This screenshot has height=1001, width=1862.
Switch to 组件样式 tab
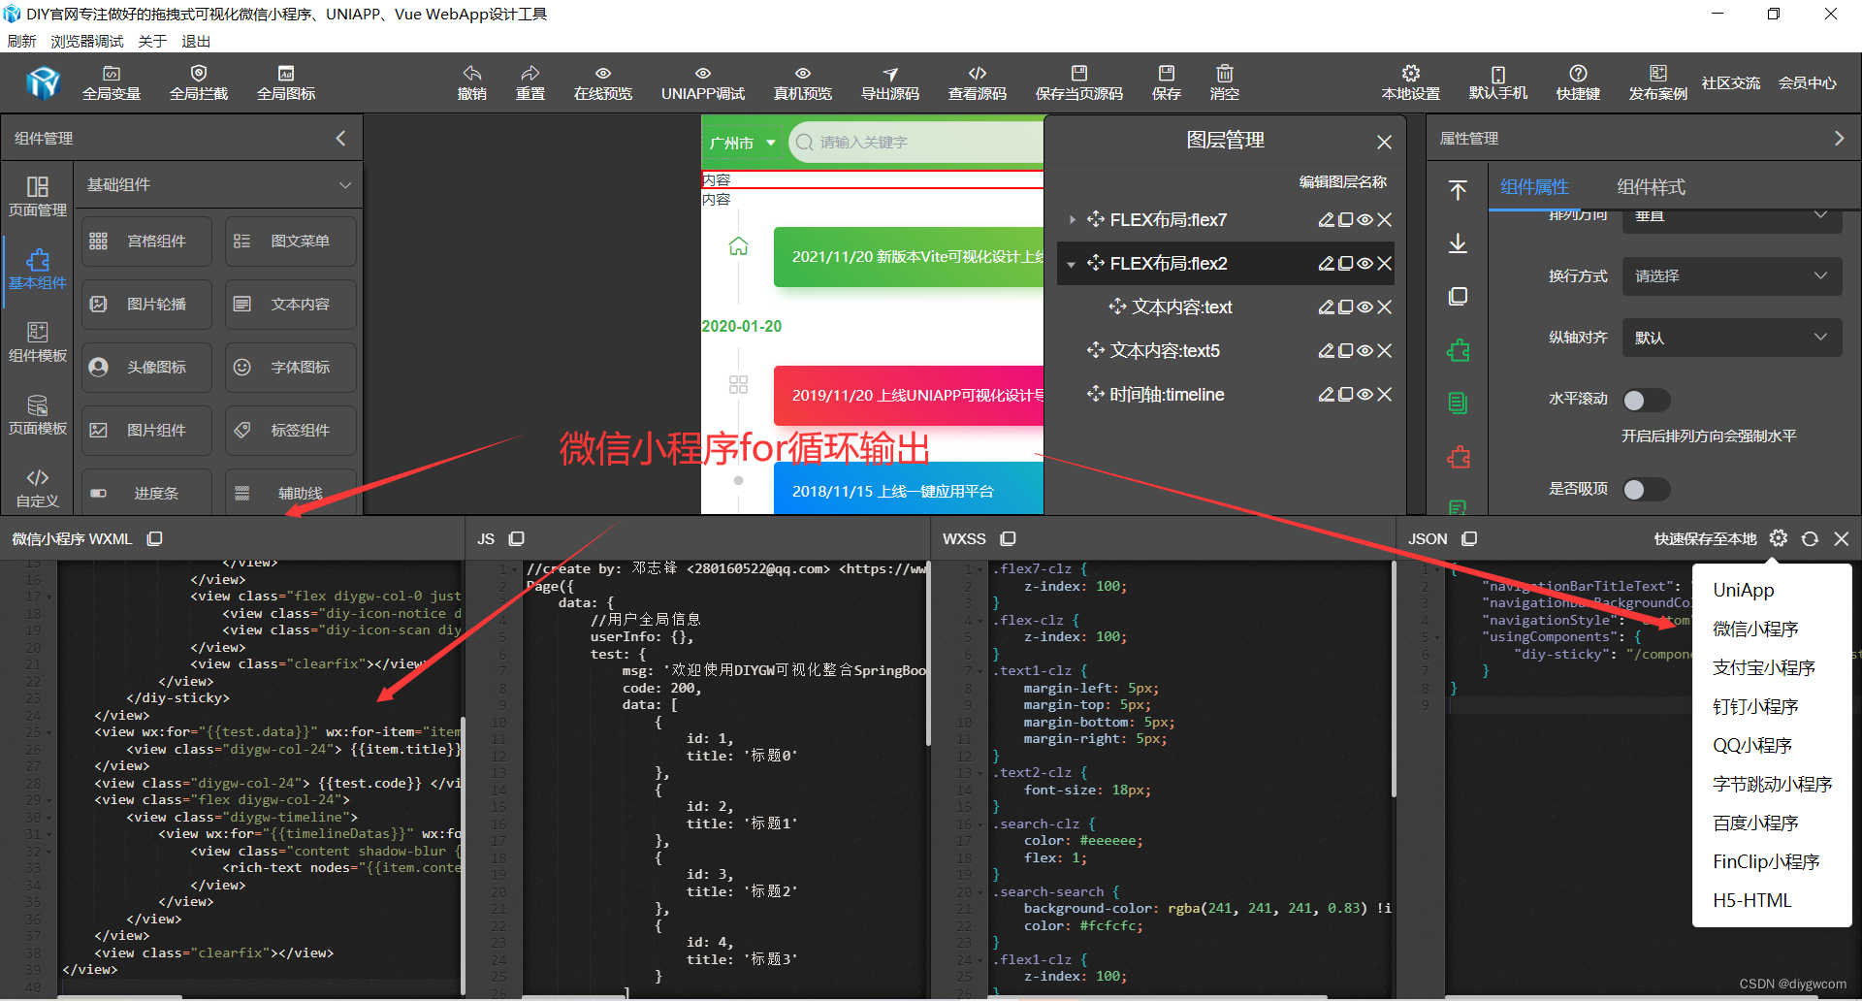1651,187
